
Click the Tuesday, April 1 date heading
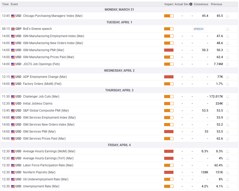[x=119, y=22]
